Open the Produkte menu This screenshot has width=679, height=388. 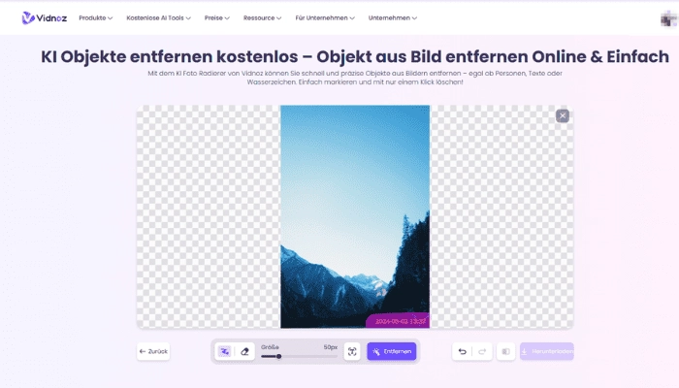pyautogui.click(x=95, y=17)
